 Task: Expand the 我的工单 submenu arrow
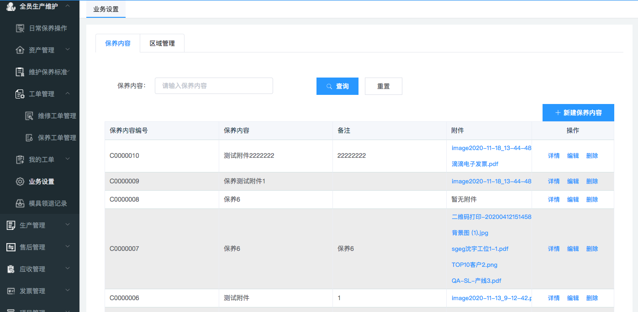tap(68, 159)
